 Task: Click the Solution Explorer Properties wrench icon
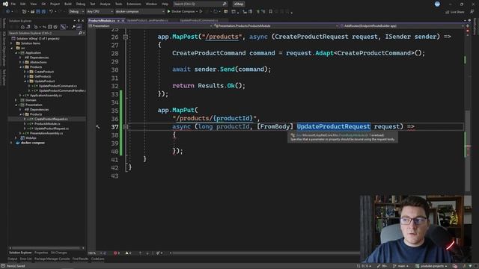pyautogui.click(x=73, y=27)
